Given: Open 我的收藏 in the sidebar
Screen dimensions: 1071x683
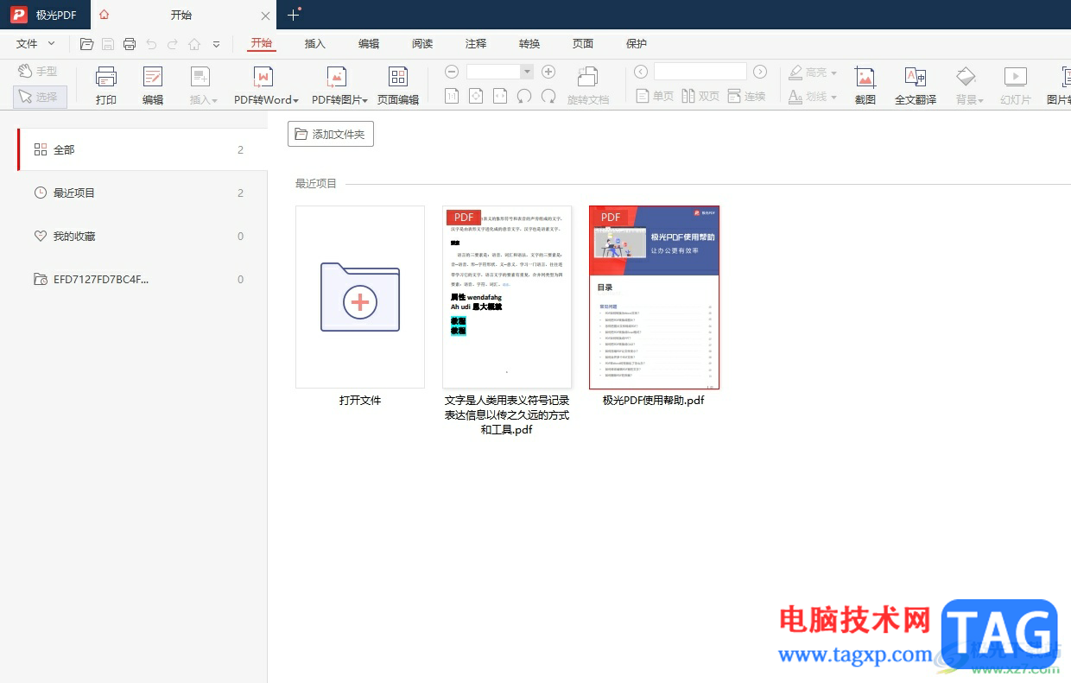Looking at the screenshot, I should pyautogui.click(x=143, y=236).
